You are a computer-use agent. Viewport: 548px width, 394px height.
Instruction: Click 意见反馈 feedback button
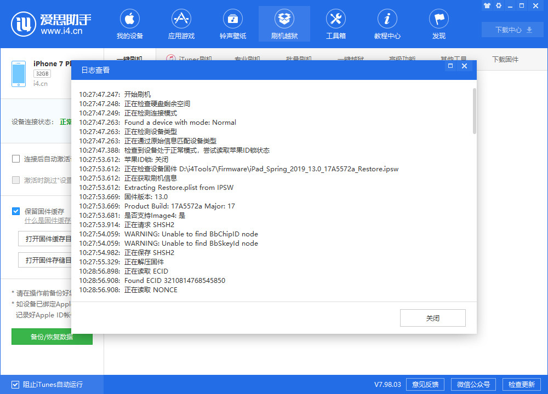tap(425, 385)
